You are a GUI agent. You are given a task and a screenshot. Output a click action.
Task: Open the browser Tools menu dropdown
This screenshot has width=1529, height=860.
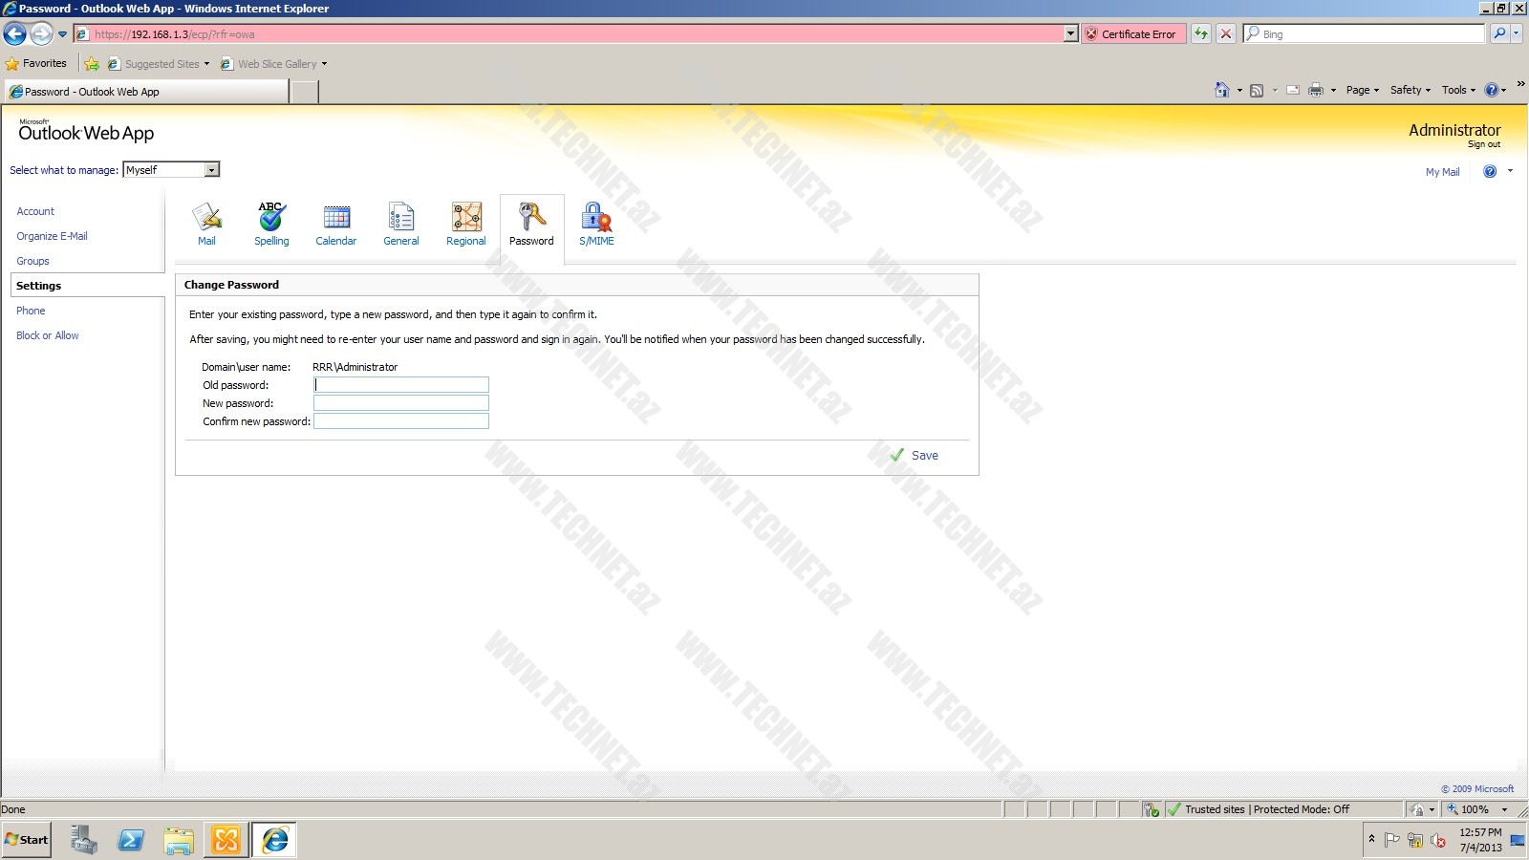coord(1458,90)
